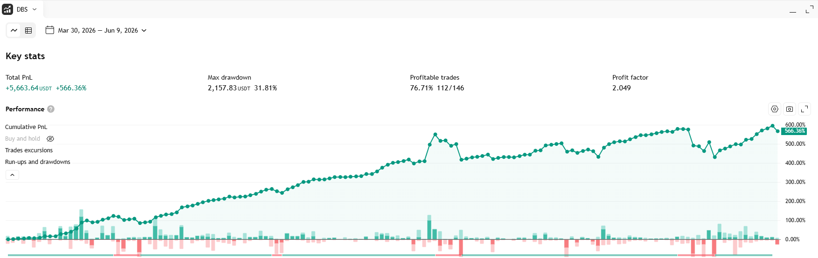818x258 pixels.
Task: Click the 112/146 trades count
Action: (450, 88)
